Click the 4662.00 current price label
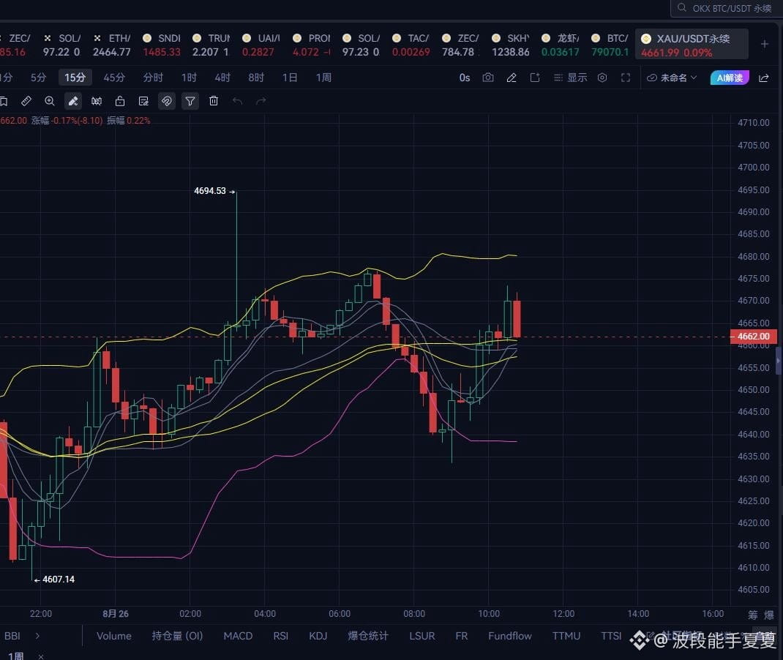This screenshot has width=783, height=660. 754,337
